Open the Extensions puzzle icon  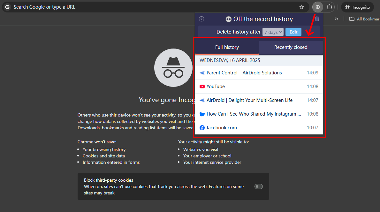click(329, 7)
